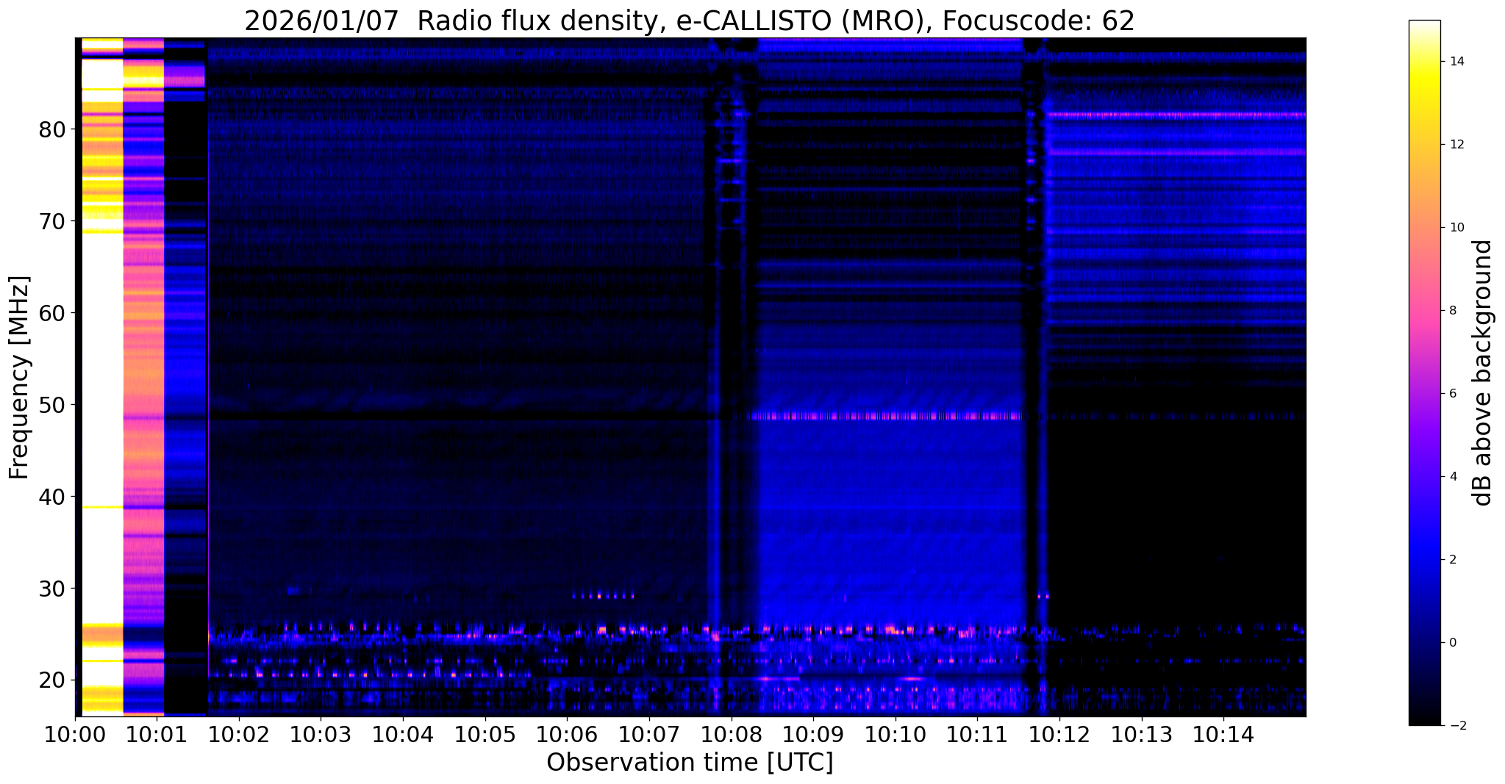
Task: Click the 'dB above background' colorbar label
Action: (x=1483, y=373)
